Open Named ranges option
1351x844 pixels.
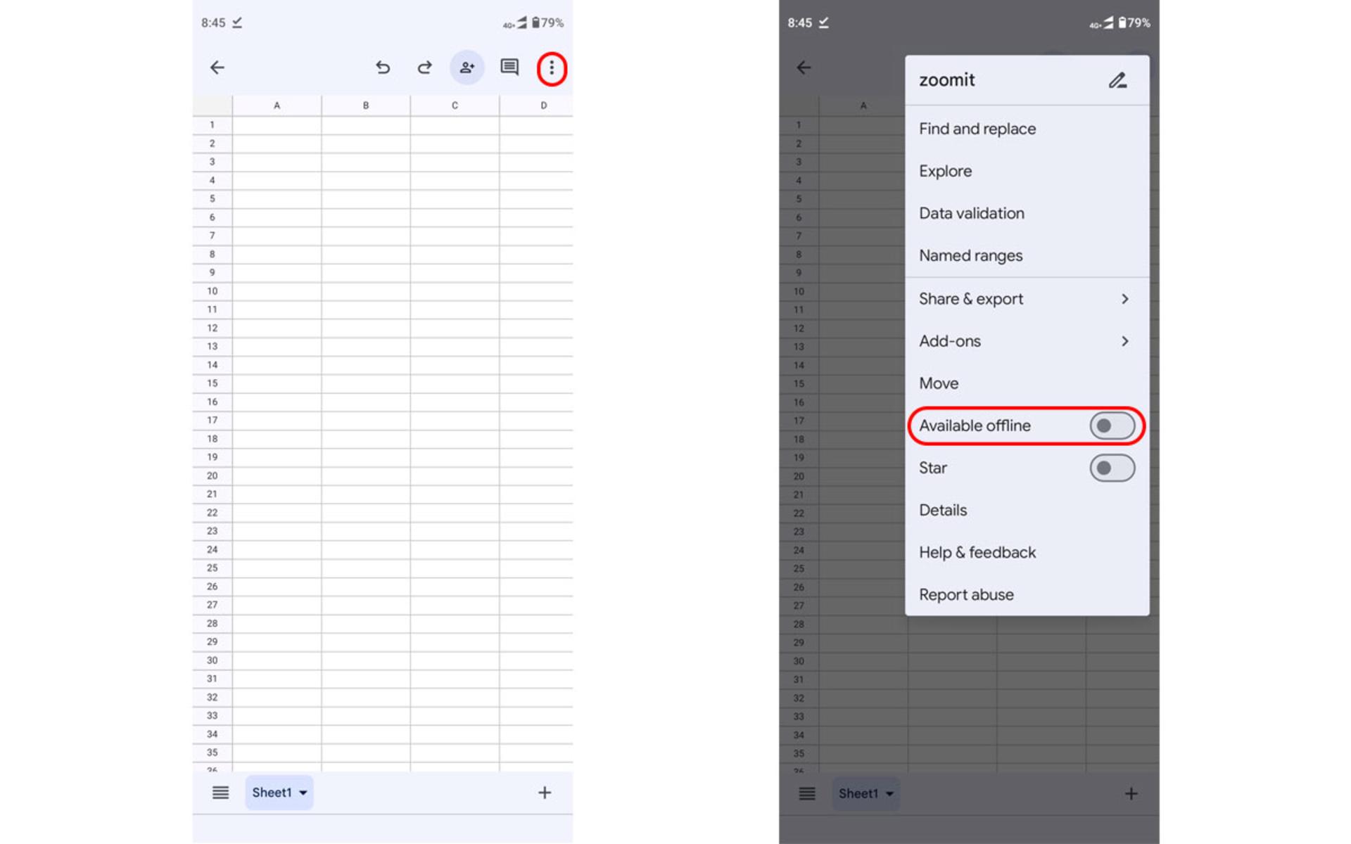point(971,255)
